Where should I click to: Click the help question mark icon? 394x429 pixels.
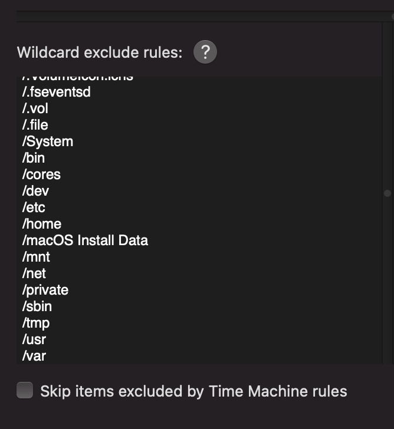205,52
